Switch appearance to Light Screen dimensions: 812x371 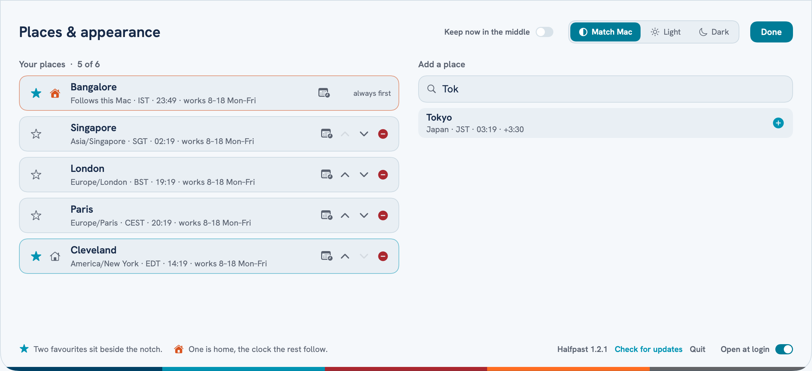[x=665, y=32]
